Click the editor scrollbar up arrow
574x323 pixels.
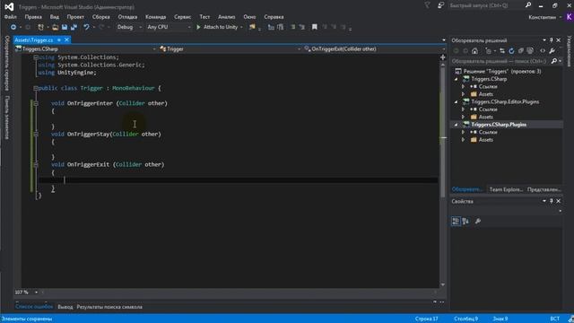[443, 65]
